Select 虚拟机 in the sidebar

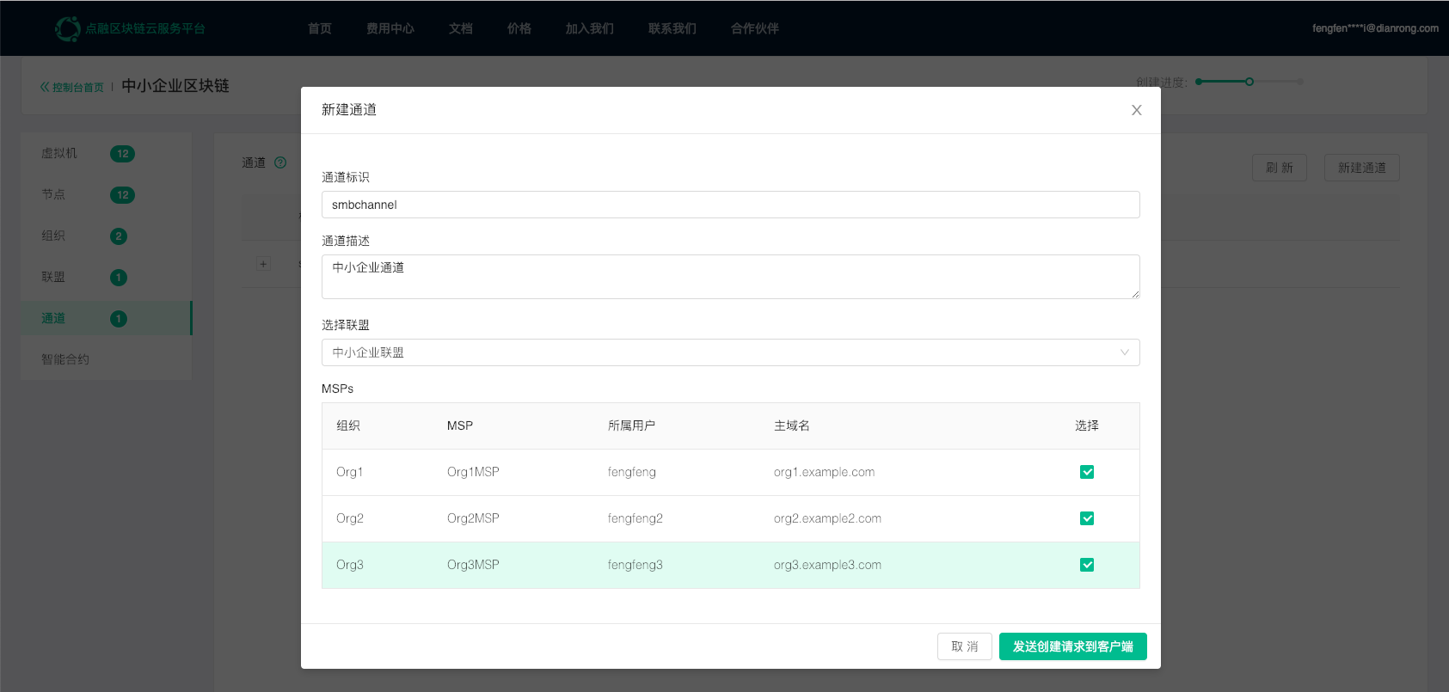106,153
